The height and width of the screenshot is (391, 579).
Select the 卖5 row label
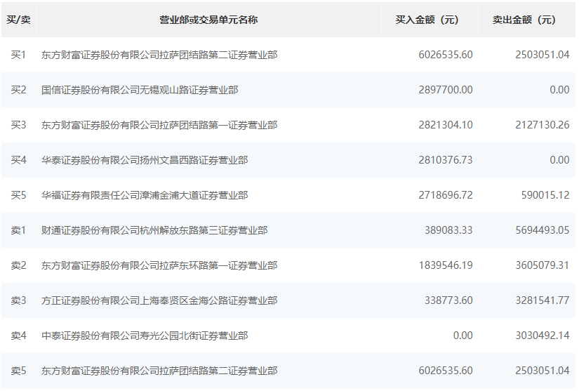tap(18, 371)
